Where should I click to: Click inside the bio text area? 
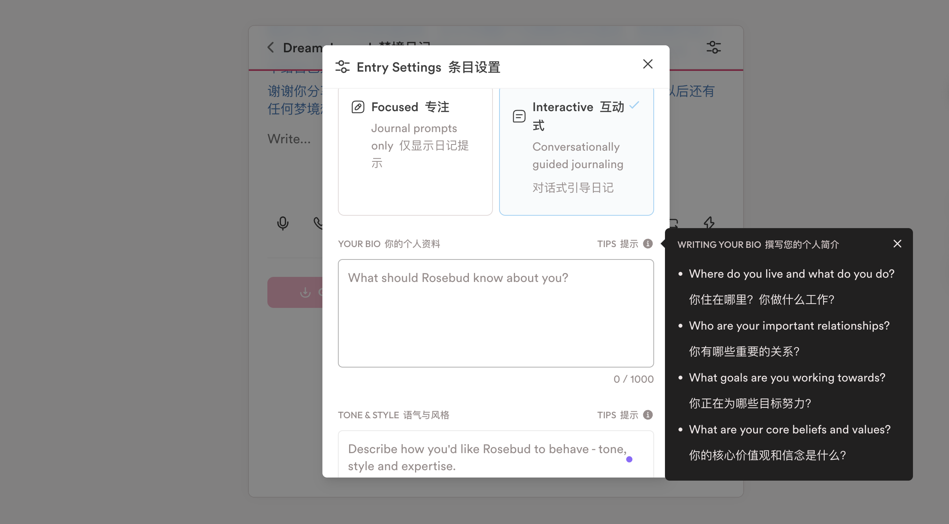coord(496,313)
